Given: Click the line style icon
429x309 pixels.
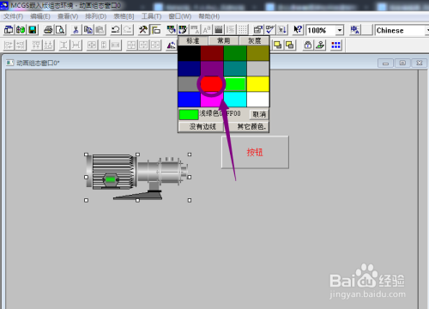Looking at the screenshot, I should pos(219,30).
